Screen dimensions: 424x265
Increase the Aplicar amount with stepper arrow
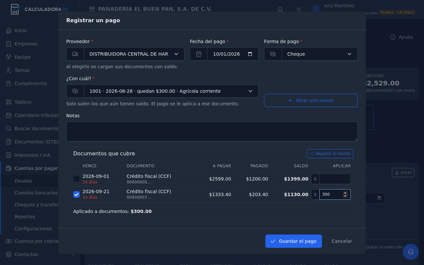345,193
